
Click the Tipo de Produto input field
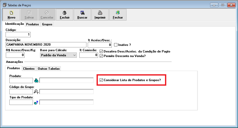21,102
